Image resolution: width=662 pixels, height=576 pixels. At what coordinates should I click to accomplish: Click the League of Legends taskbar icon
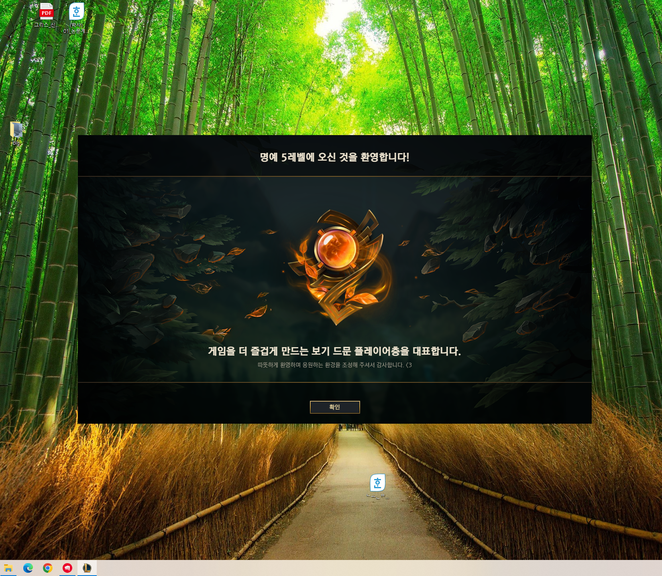coord(87,568)
